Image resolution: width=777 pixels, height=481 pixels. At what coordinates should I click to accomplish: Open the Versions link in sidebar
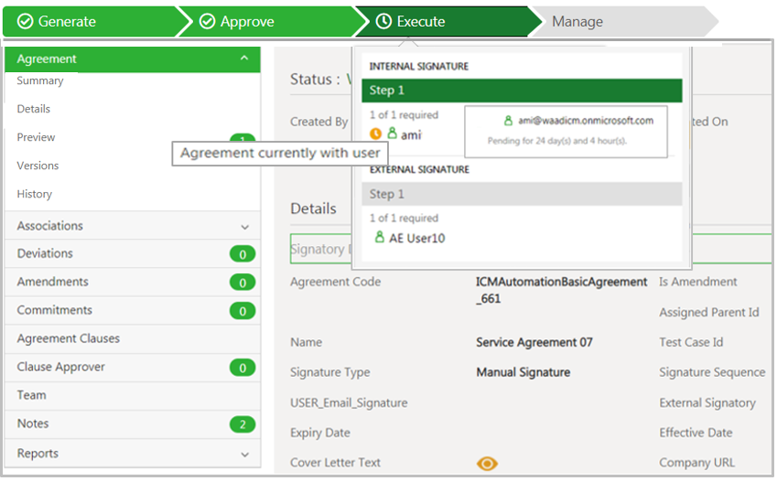pos(38,166)
